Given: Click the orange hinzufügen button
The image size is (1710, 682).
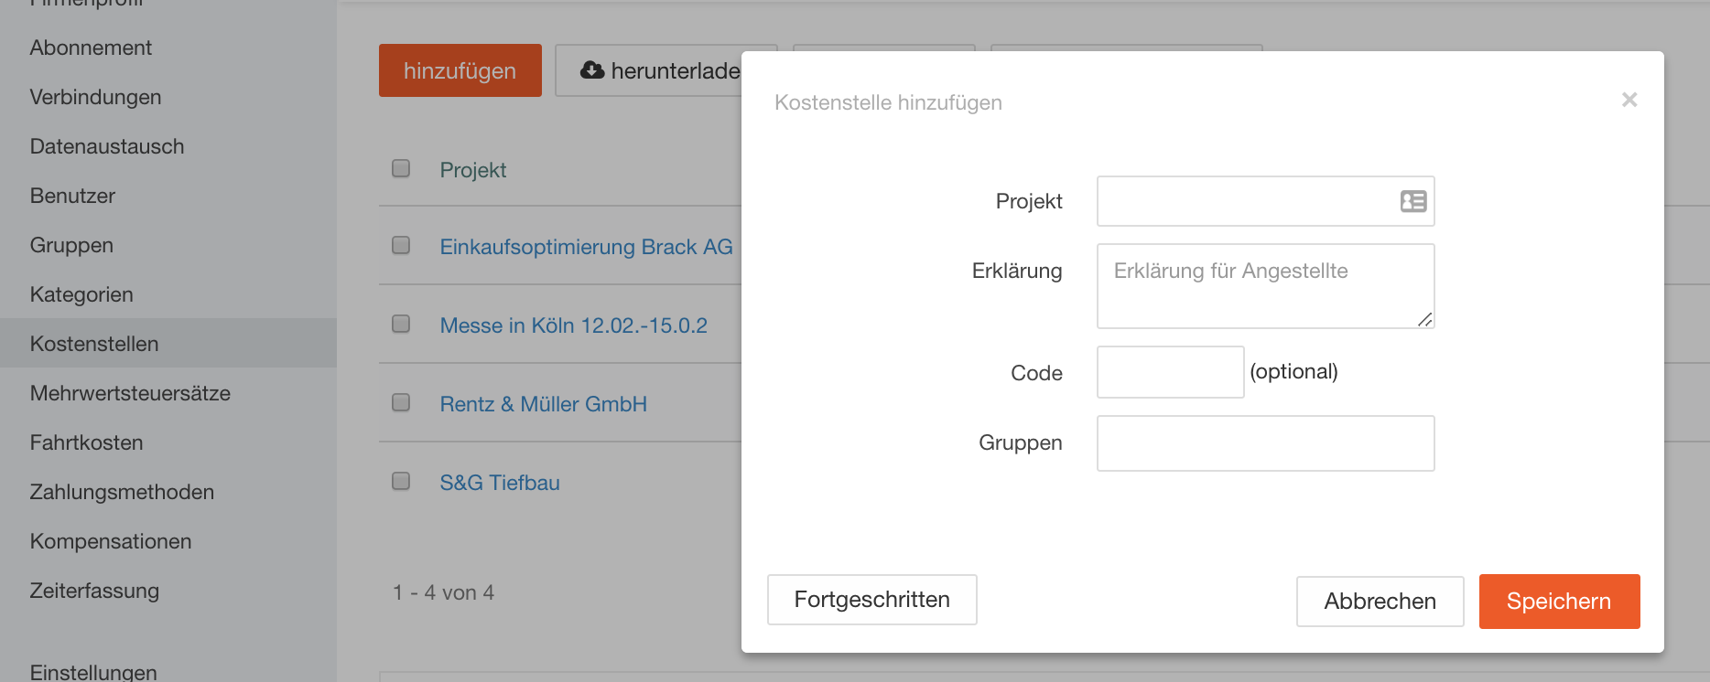Looking at the screenshot, I should coord(460,70).
